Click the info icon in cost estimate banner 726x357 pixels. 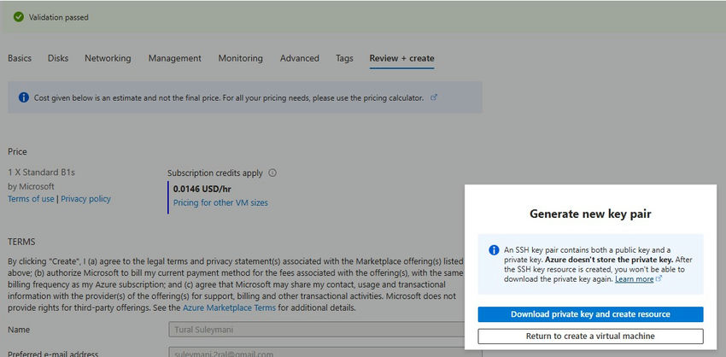[24, 98]
